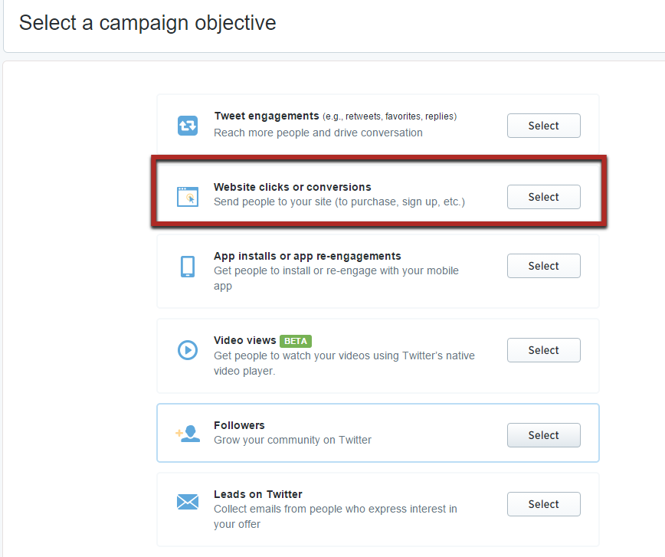
Task: Select App installs or re-engagements objective
Action: [544, 266]
